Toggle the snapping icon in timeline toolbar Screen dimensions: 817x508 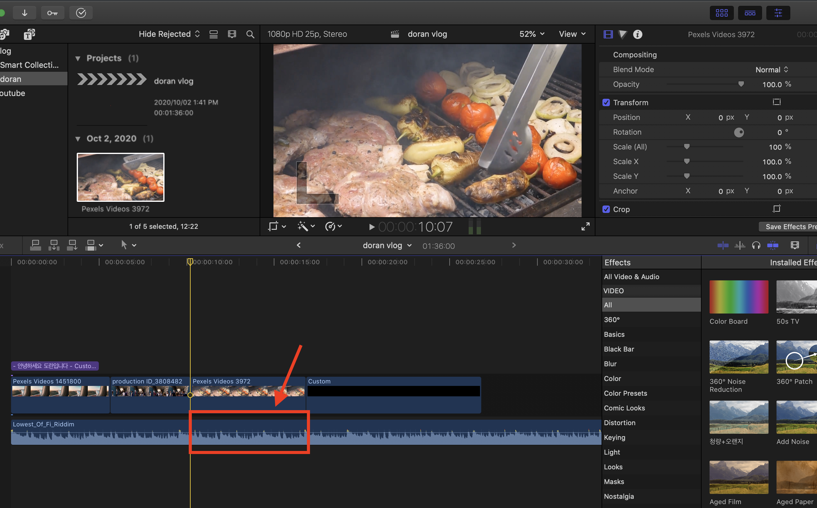772,246
